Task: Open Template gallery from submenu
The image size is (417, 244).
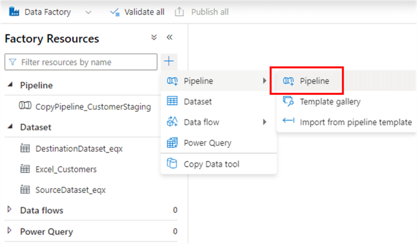Action: pyautogui.click(x=346, y=101)
